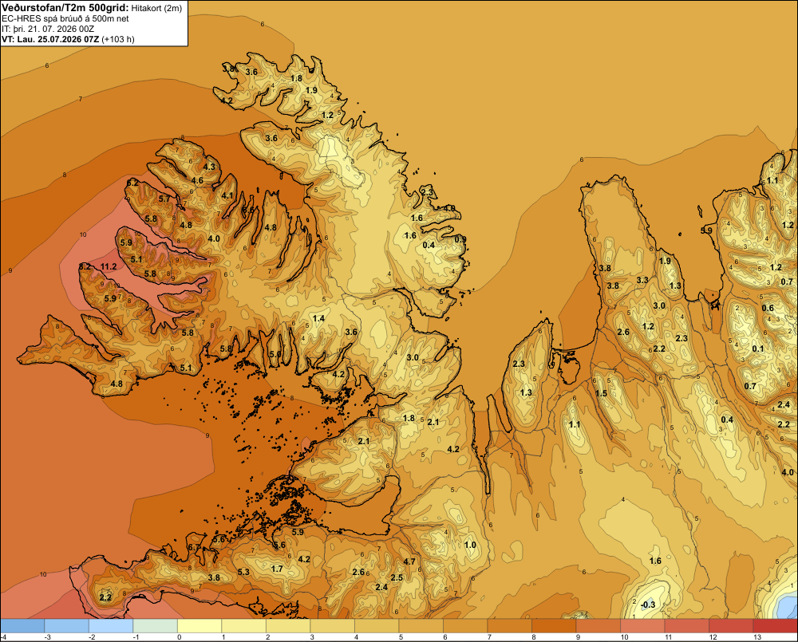Select the blue legend swatch between -4 and -3
Image resolution: width=798 pixels, height=642 pixels.
[22, 626]
